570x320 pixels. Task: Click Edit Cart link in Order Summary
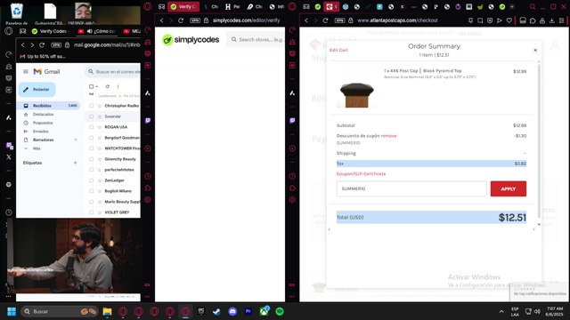pos(338,50)
